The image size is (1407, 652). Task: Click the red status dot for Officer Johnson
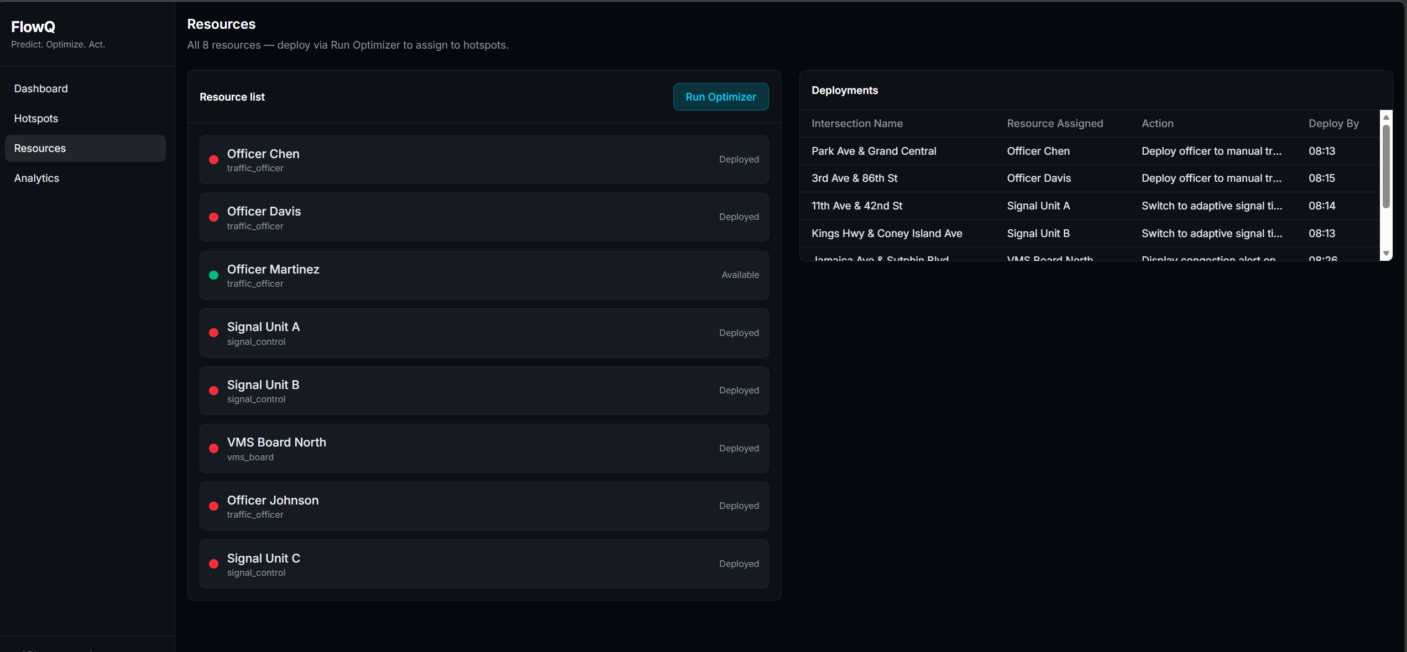213,506
